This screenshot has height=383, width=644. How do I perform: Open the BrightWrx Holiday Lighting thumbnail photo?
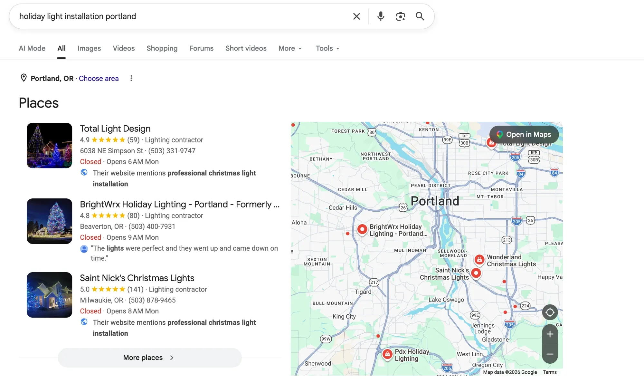(49, 221)
